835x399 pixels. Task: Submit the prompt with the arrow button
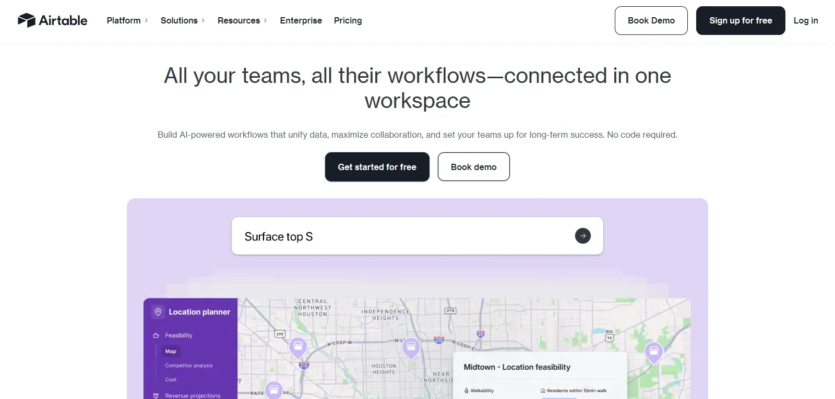pyautogui.click(x=583, y=236)
